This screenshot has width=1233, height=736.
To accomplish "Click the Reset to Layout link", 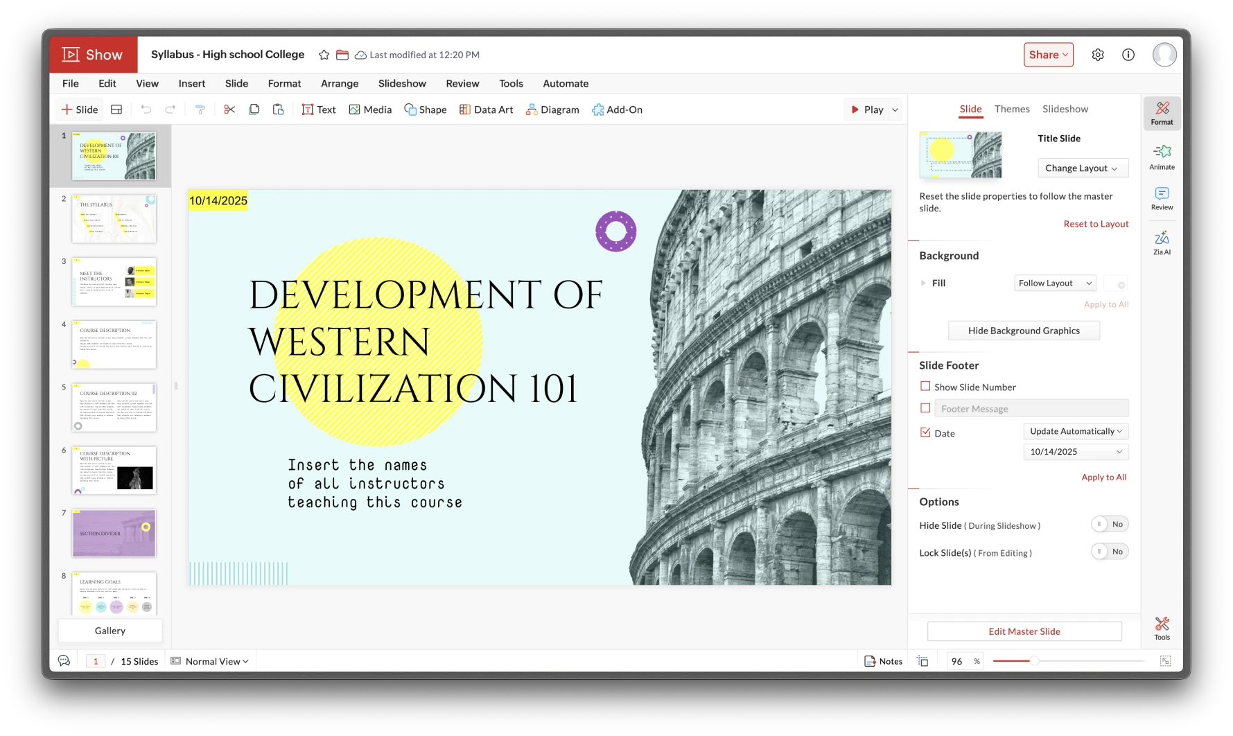I will [1096, 224].
